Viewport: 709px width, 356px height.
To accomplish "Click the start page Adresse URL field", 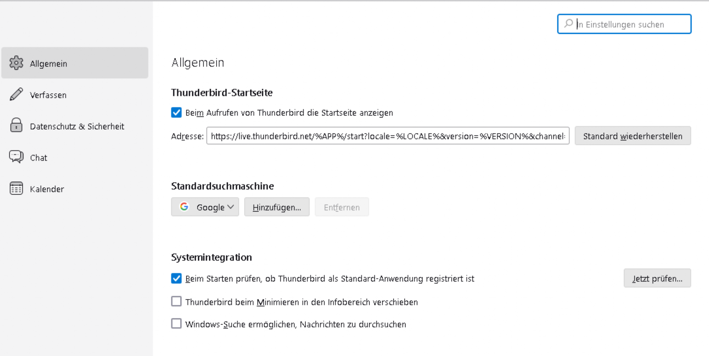I will pyautogui.click(x=387, y=136).
